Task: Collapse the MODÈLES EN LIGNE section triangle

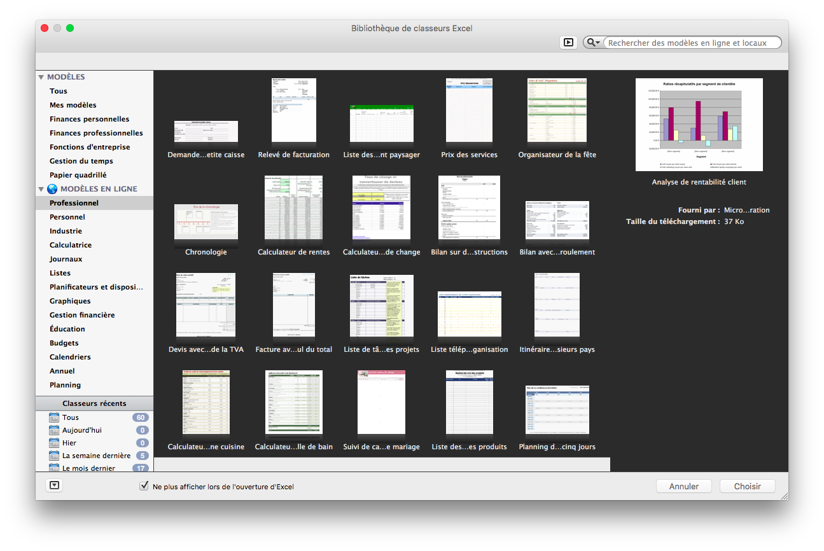Action: [x=42, y=188]
